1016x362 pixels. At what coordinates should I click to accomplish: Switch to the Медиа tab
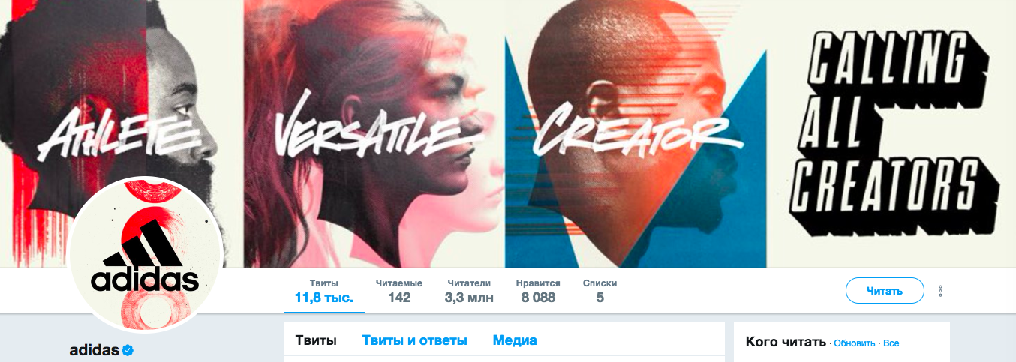[x=515, y=340]
